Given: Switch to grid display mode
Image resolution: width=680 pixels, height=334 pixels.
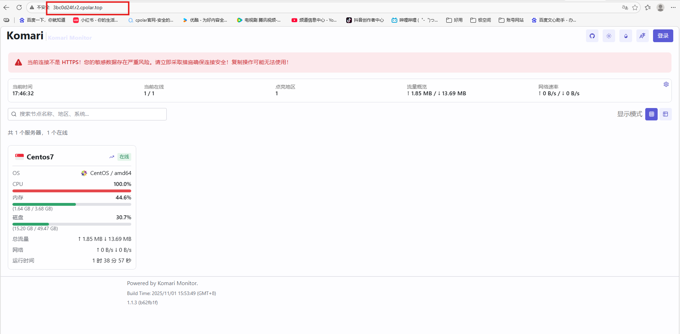Looking at the screenshot, I should point(651,114).
